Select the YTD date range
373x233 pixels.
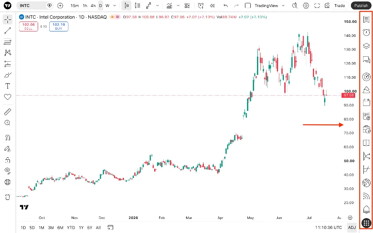[71, 228]
